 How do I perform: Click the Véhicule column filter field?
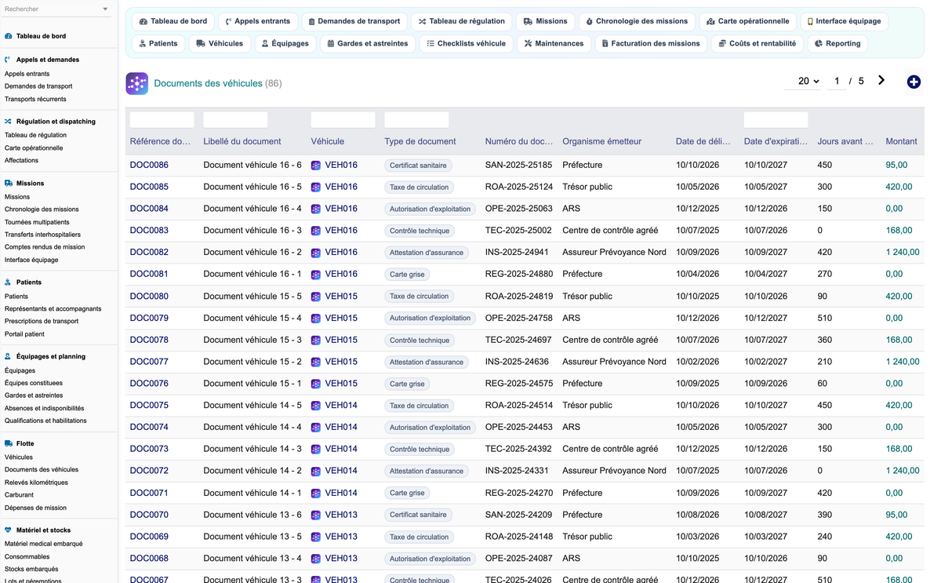click(343, 119)
